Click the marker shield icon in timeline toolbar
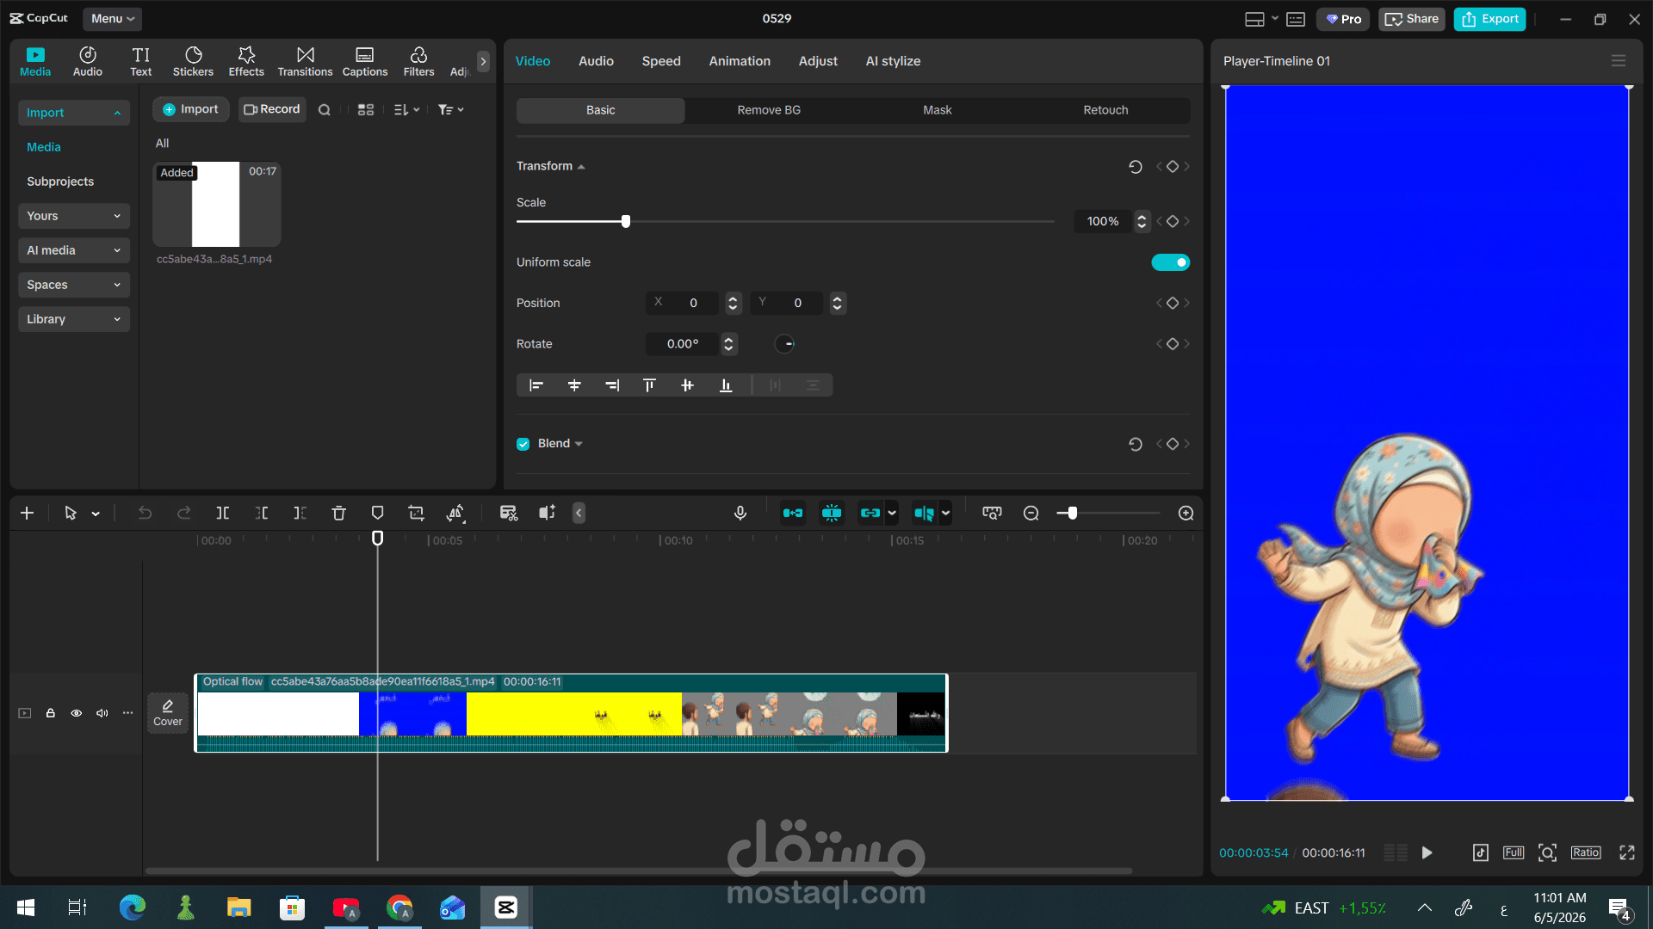Viewport: 1653px width, 929px height. pyautogui.click(x=377, y=514)
